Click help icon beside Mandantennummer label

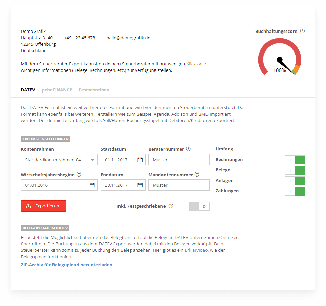197,175
